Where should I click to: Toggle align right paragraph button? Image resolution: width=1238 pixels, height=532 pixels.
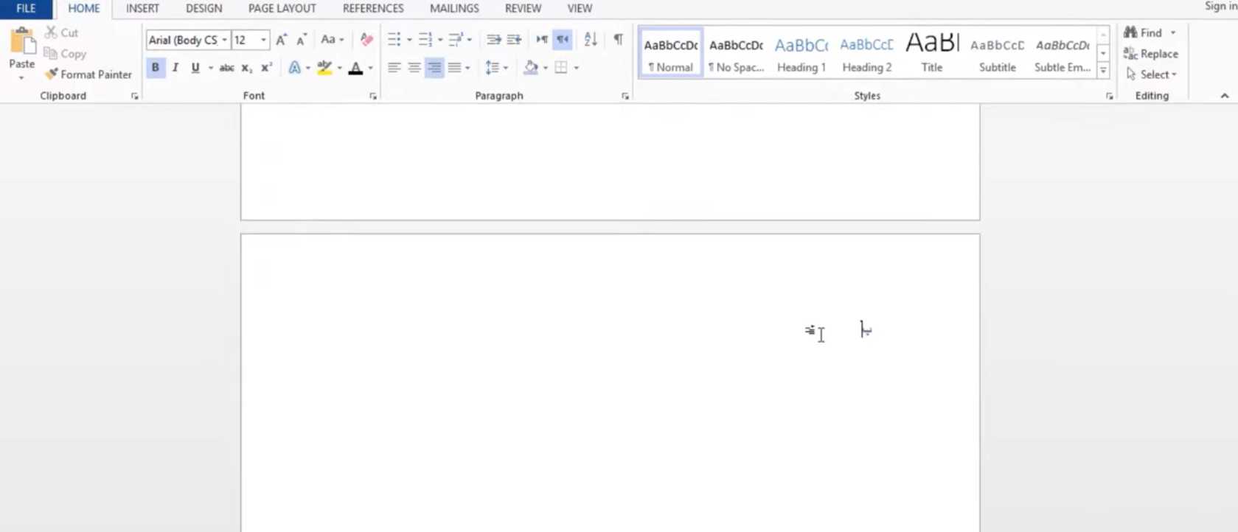[x=434, y=68]
